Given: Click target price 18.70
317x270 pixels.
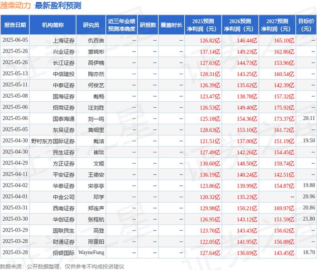Looking at the screenshot, I should 309,252.
